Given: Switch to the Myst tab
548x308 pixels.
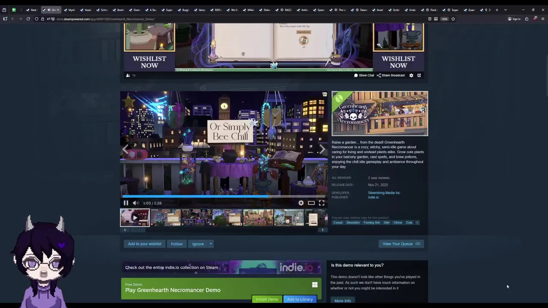Looking at the screenshot, I should 69,10.
